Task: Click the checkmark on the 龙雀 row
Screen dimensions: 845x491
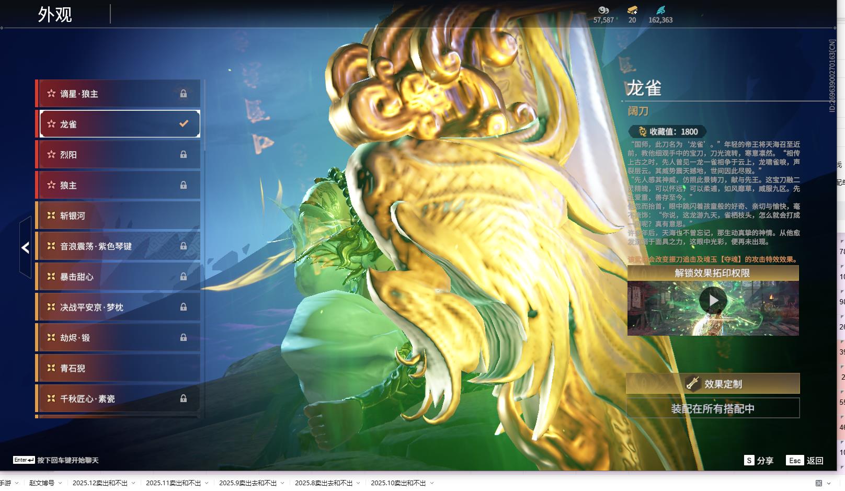Action: click(184, 124)
